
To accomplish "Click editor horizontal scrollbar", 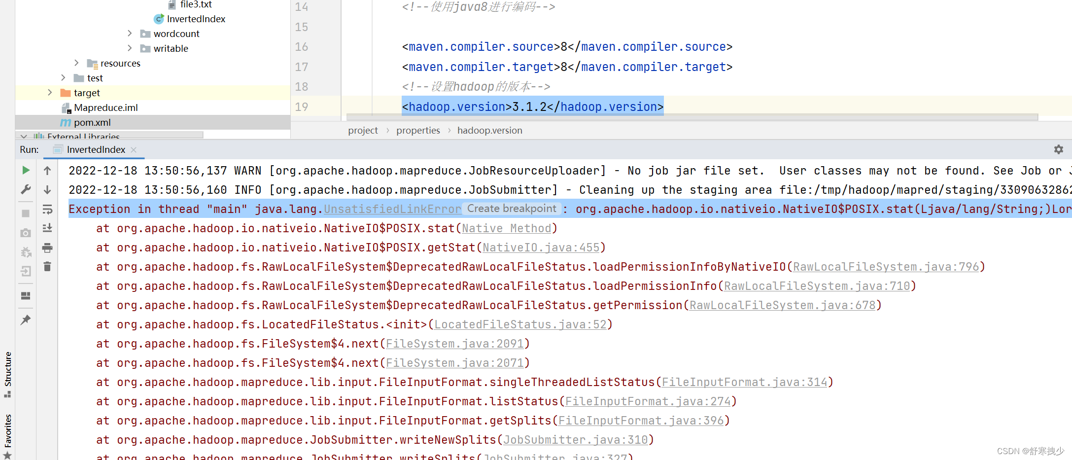I will [x=692, y=117].
